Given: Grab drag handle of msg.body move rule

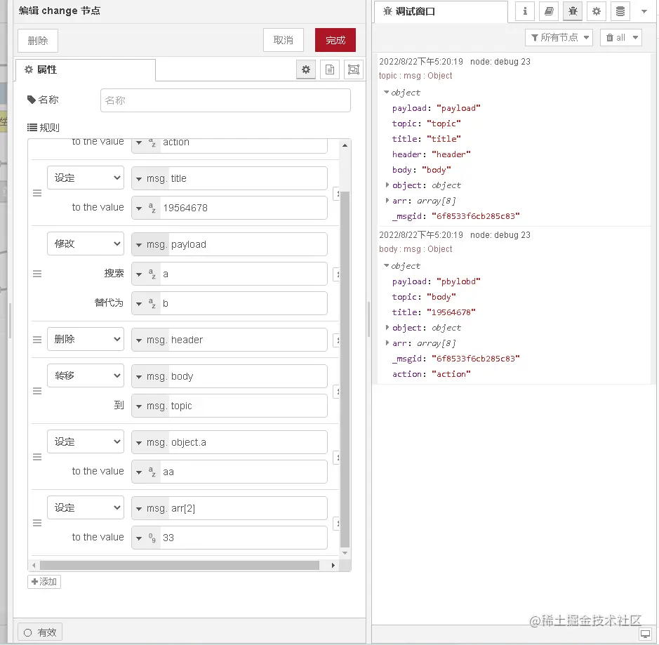Looking at the screenshot, I should point(37,391).
